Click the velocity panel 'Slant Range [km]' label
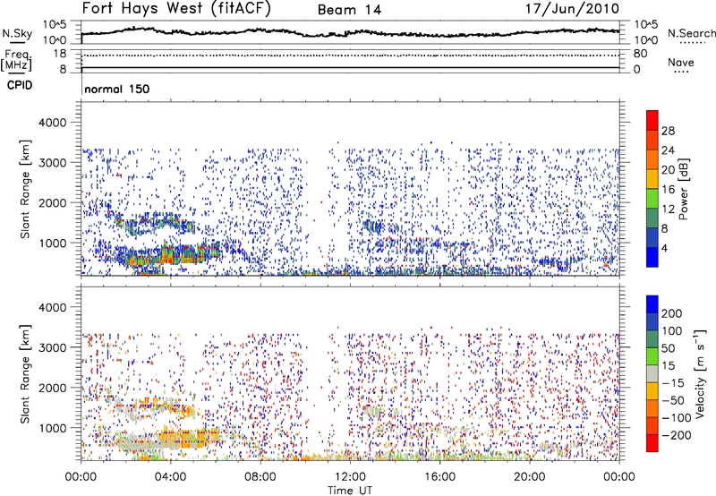Viewport: 716px width, 496px height. [25, 374]
